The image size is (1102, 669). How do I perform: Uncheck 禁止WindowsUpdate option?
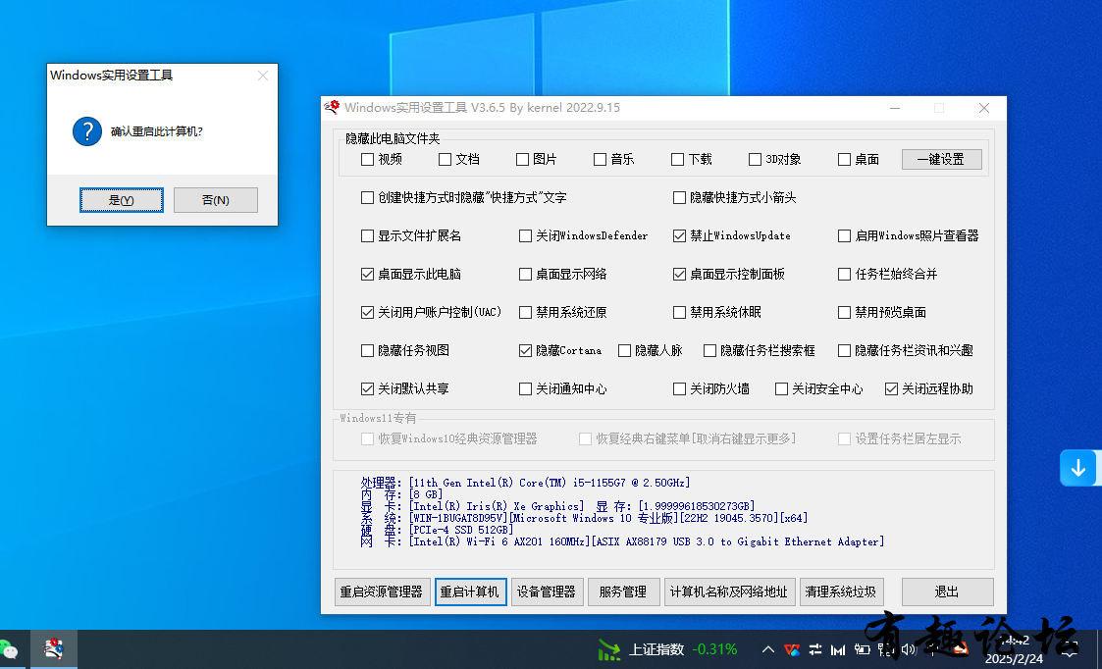click(679, 236)
